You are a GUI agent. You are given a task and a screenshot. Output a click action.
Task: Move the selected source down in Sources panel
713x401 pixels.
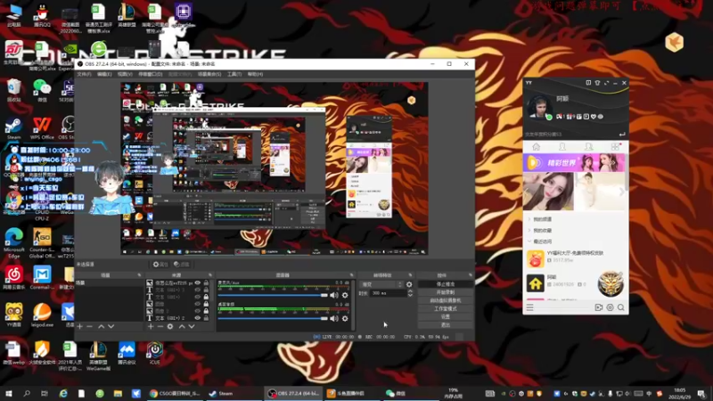[192, 326]
